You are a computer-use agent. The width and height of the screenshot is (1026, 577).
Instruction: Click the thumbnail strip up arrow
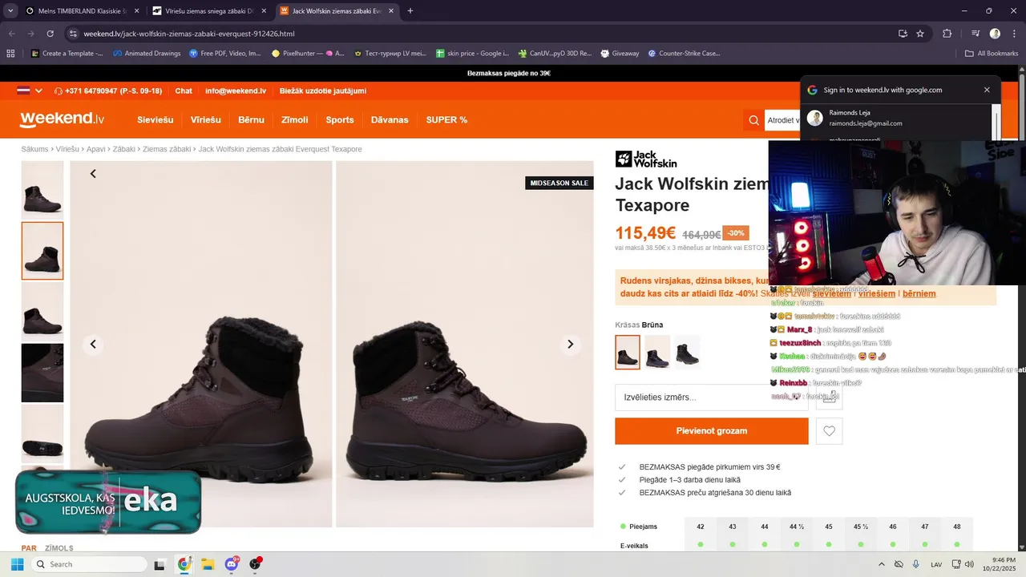pos(93,174)
